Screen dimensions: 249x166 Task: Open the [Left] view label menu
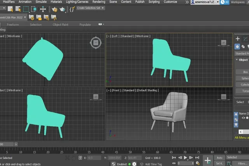(116, 36)
